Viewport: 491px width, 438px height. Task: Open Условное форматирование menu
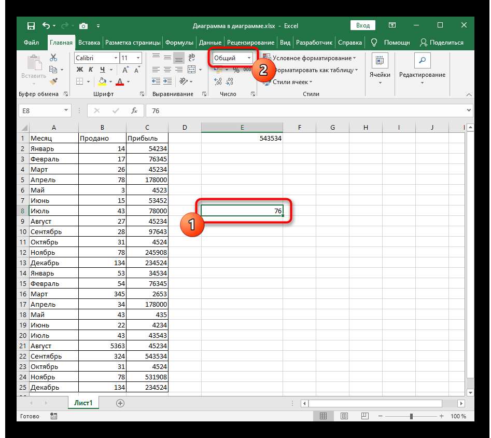pyautogui.click(x=311, y=58)
